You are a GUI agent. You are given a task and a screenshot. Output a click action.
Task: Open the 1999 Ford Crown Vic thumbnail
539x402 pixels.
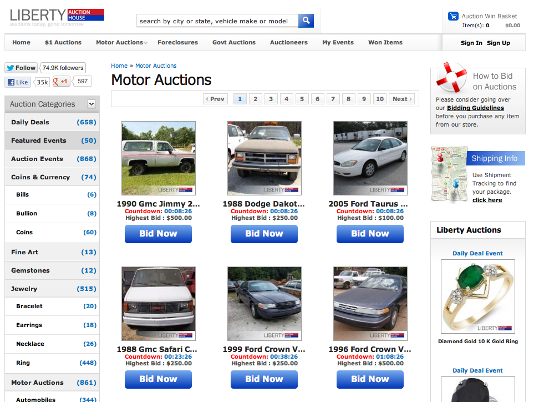click(x=265, y=304)
